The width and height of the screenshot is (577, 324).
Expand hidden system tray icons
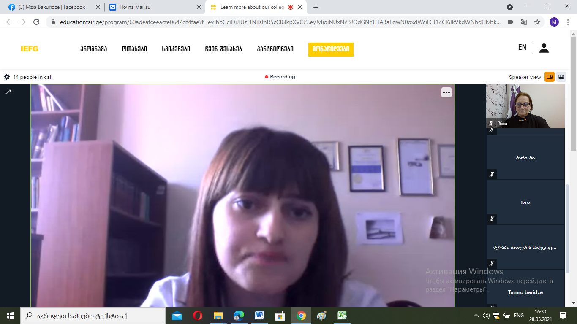476,316
